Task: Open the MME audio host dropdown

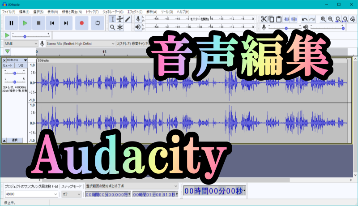Action: 21,43
